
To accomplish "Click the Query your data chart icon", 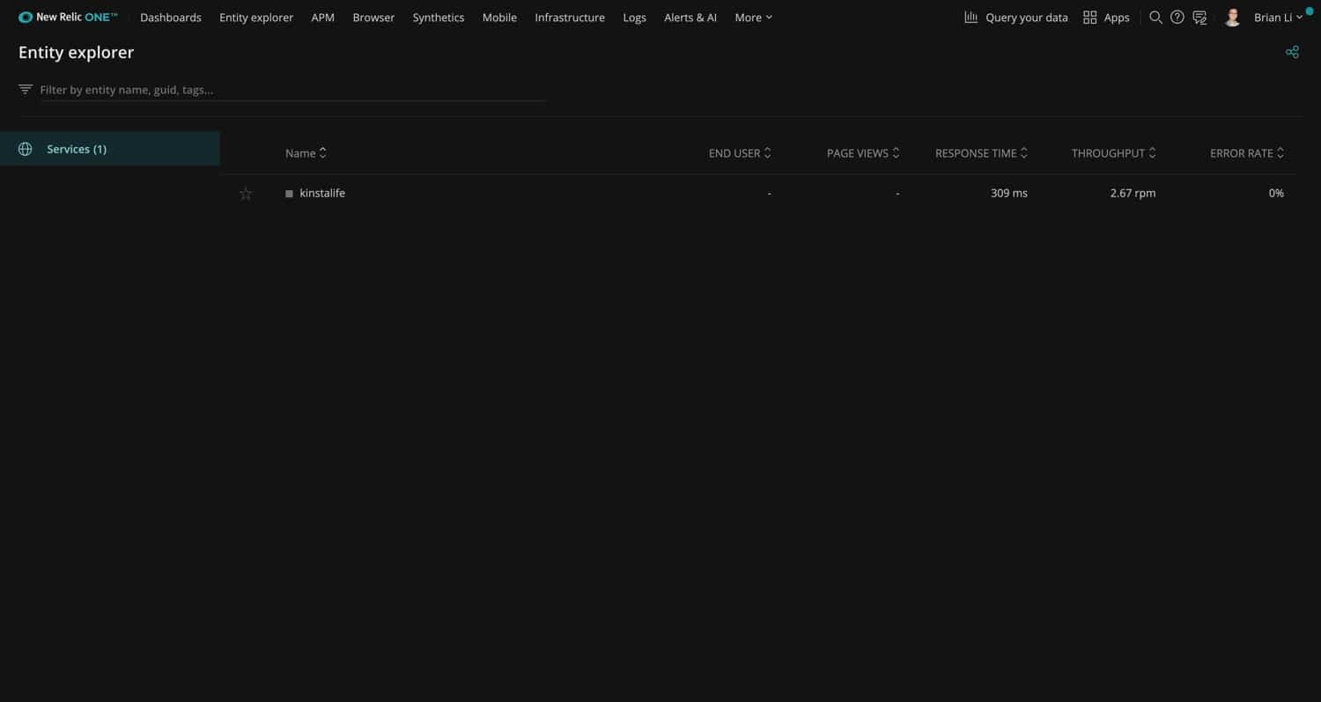I will click(971, 18).
